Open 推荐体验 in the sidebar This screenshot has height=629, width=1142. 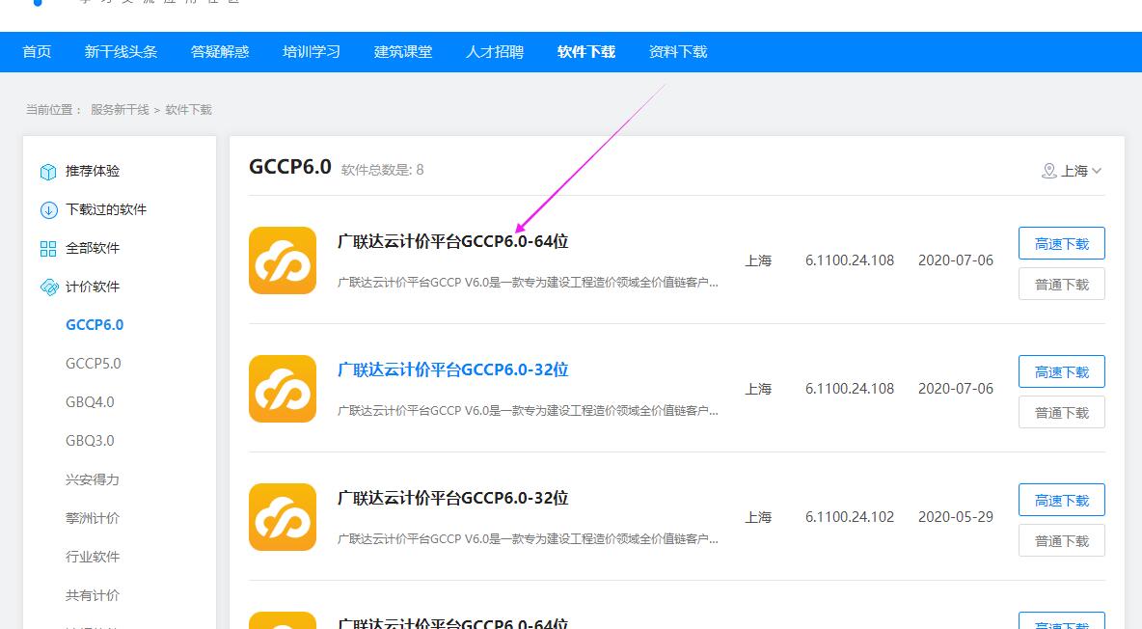(93, 171)
